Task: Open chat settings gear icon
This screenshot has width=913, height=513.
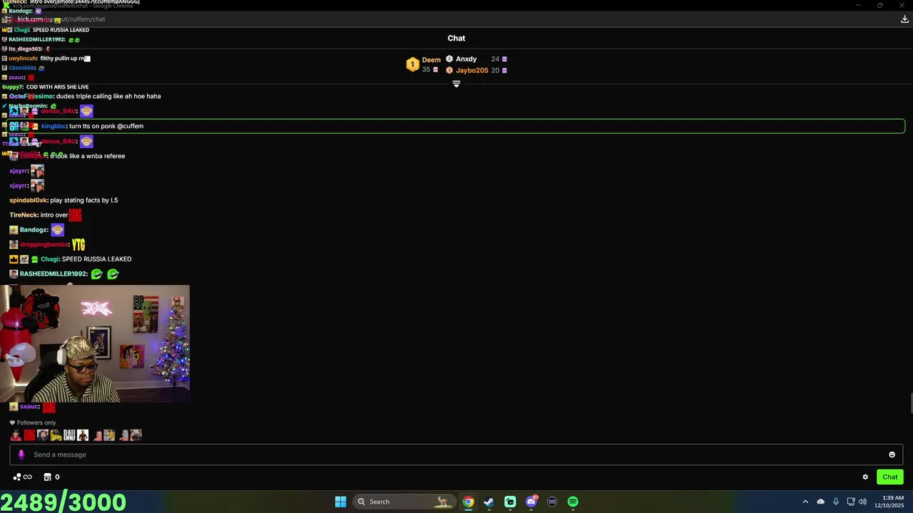Action: click(x=865, y=477)
